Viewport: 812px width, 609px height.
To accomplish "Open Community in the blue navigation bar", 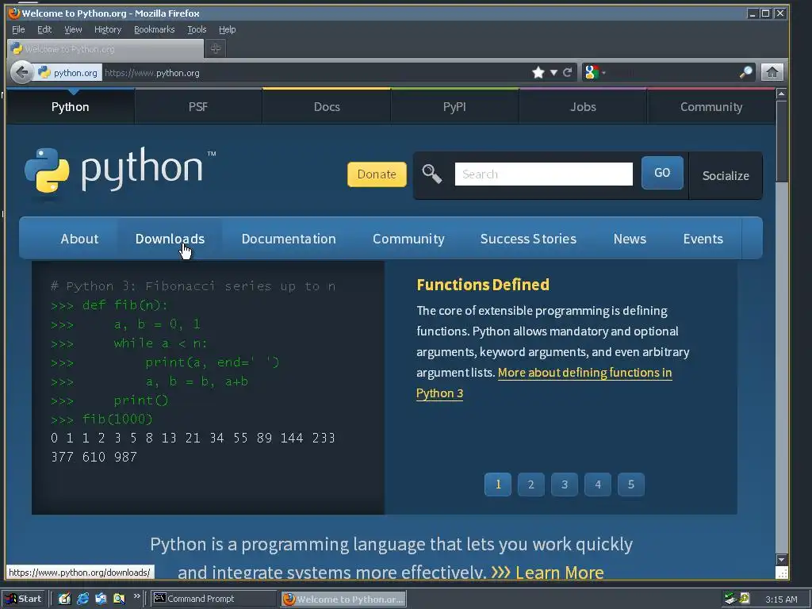I will coord(408,239).
